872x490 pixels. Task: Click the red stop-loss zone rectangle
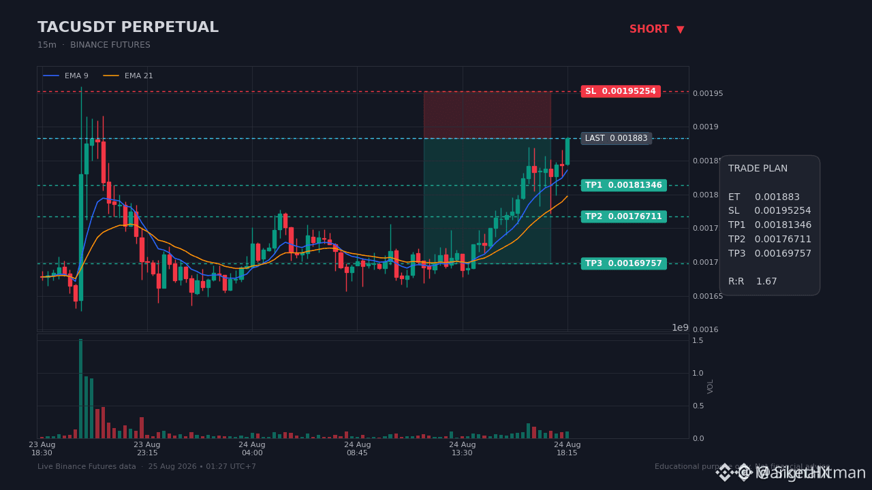click(487, 115)
